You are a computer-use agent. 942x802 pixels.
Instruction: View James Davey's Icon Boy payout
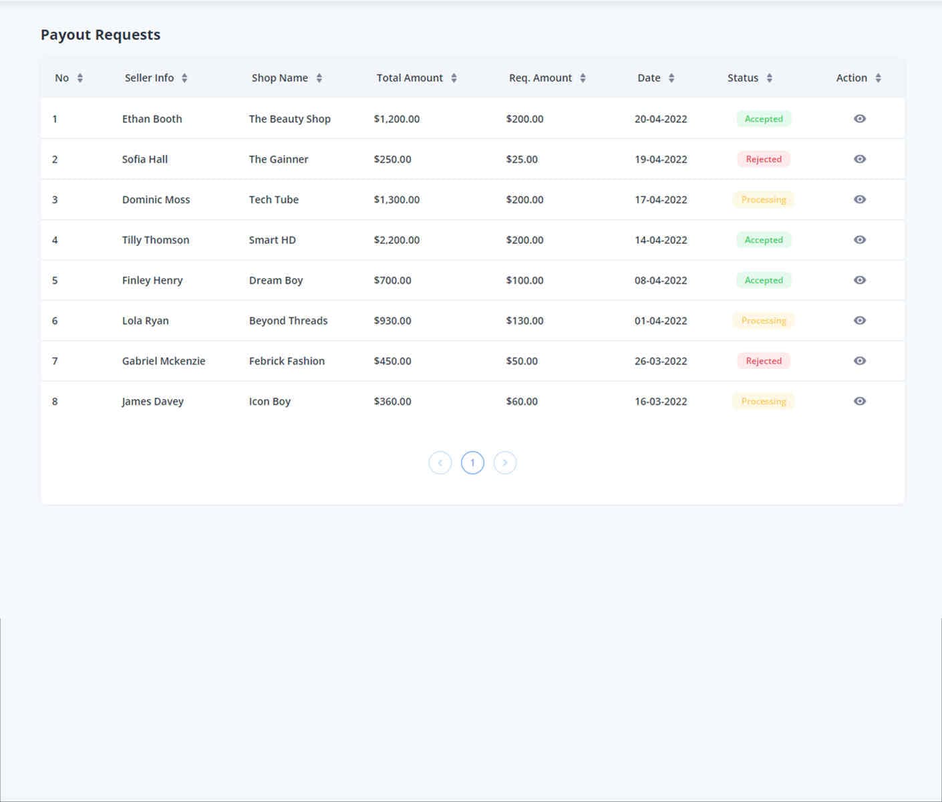[x=860, y=401]
